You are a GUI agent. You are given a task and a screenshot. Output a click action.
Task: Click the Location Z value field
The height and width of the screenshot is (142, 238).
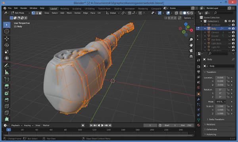click(221, 85)
